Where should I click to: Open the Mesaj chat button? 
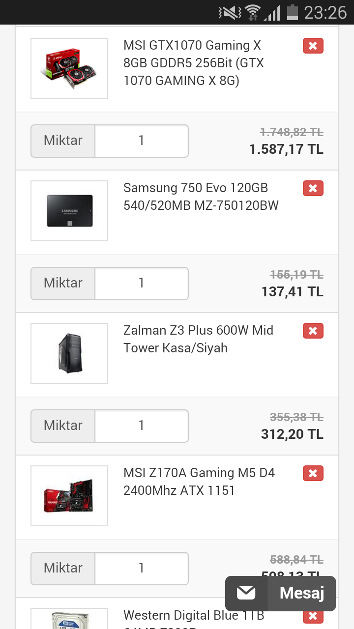[x=301, y=593]
